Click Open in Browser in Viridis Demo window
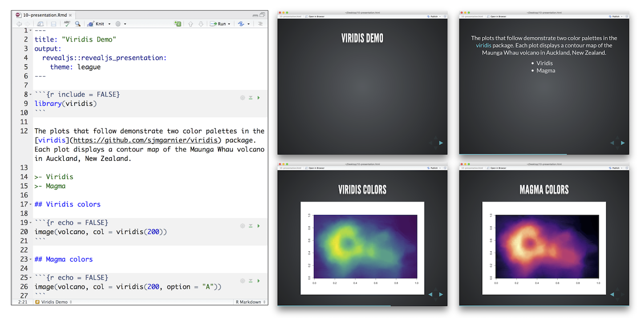The width and height of the screenshot is (641, 318). (x=315, y=16)
